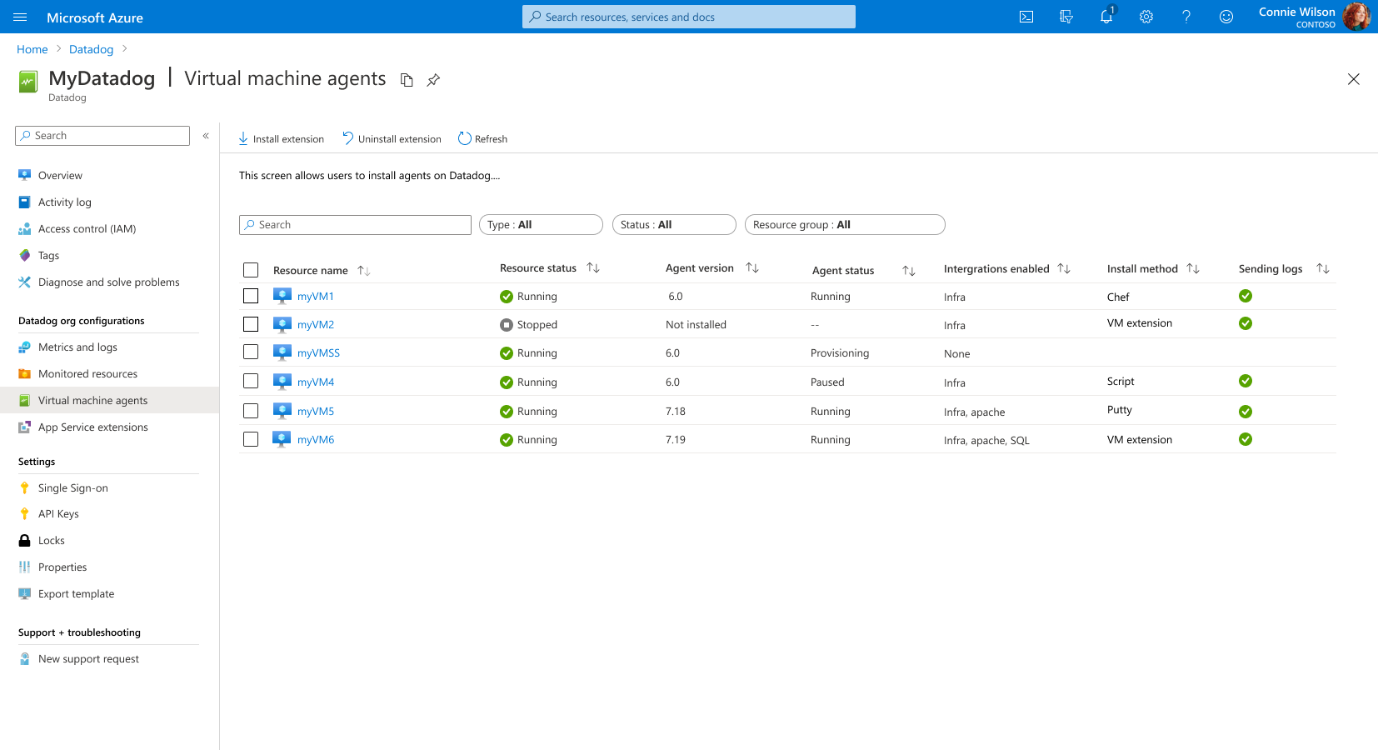Select the checkbox for myVM1

(x=251, y=296)
